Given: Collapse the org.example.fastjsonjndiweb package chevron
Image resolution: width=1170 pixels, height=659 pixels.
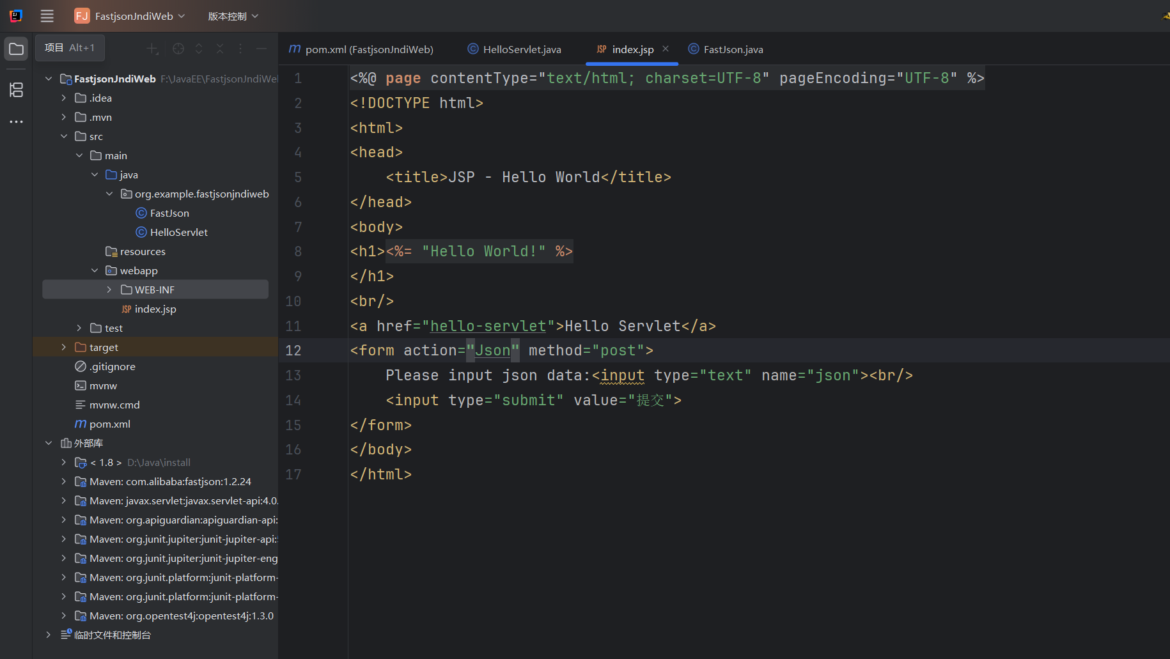Looking at the screenshot, I should tap(109, 194).
